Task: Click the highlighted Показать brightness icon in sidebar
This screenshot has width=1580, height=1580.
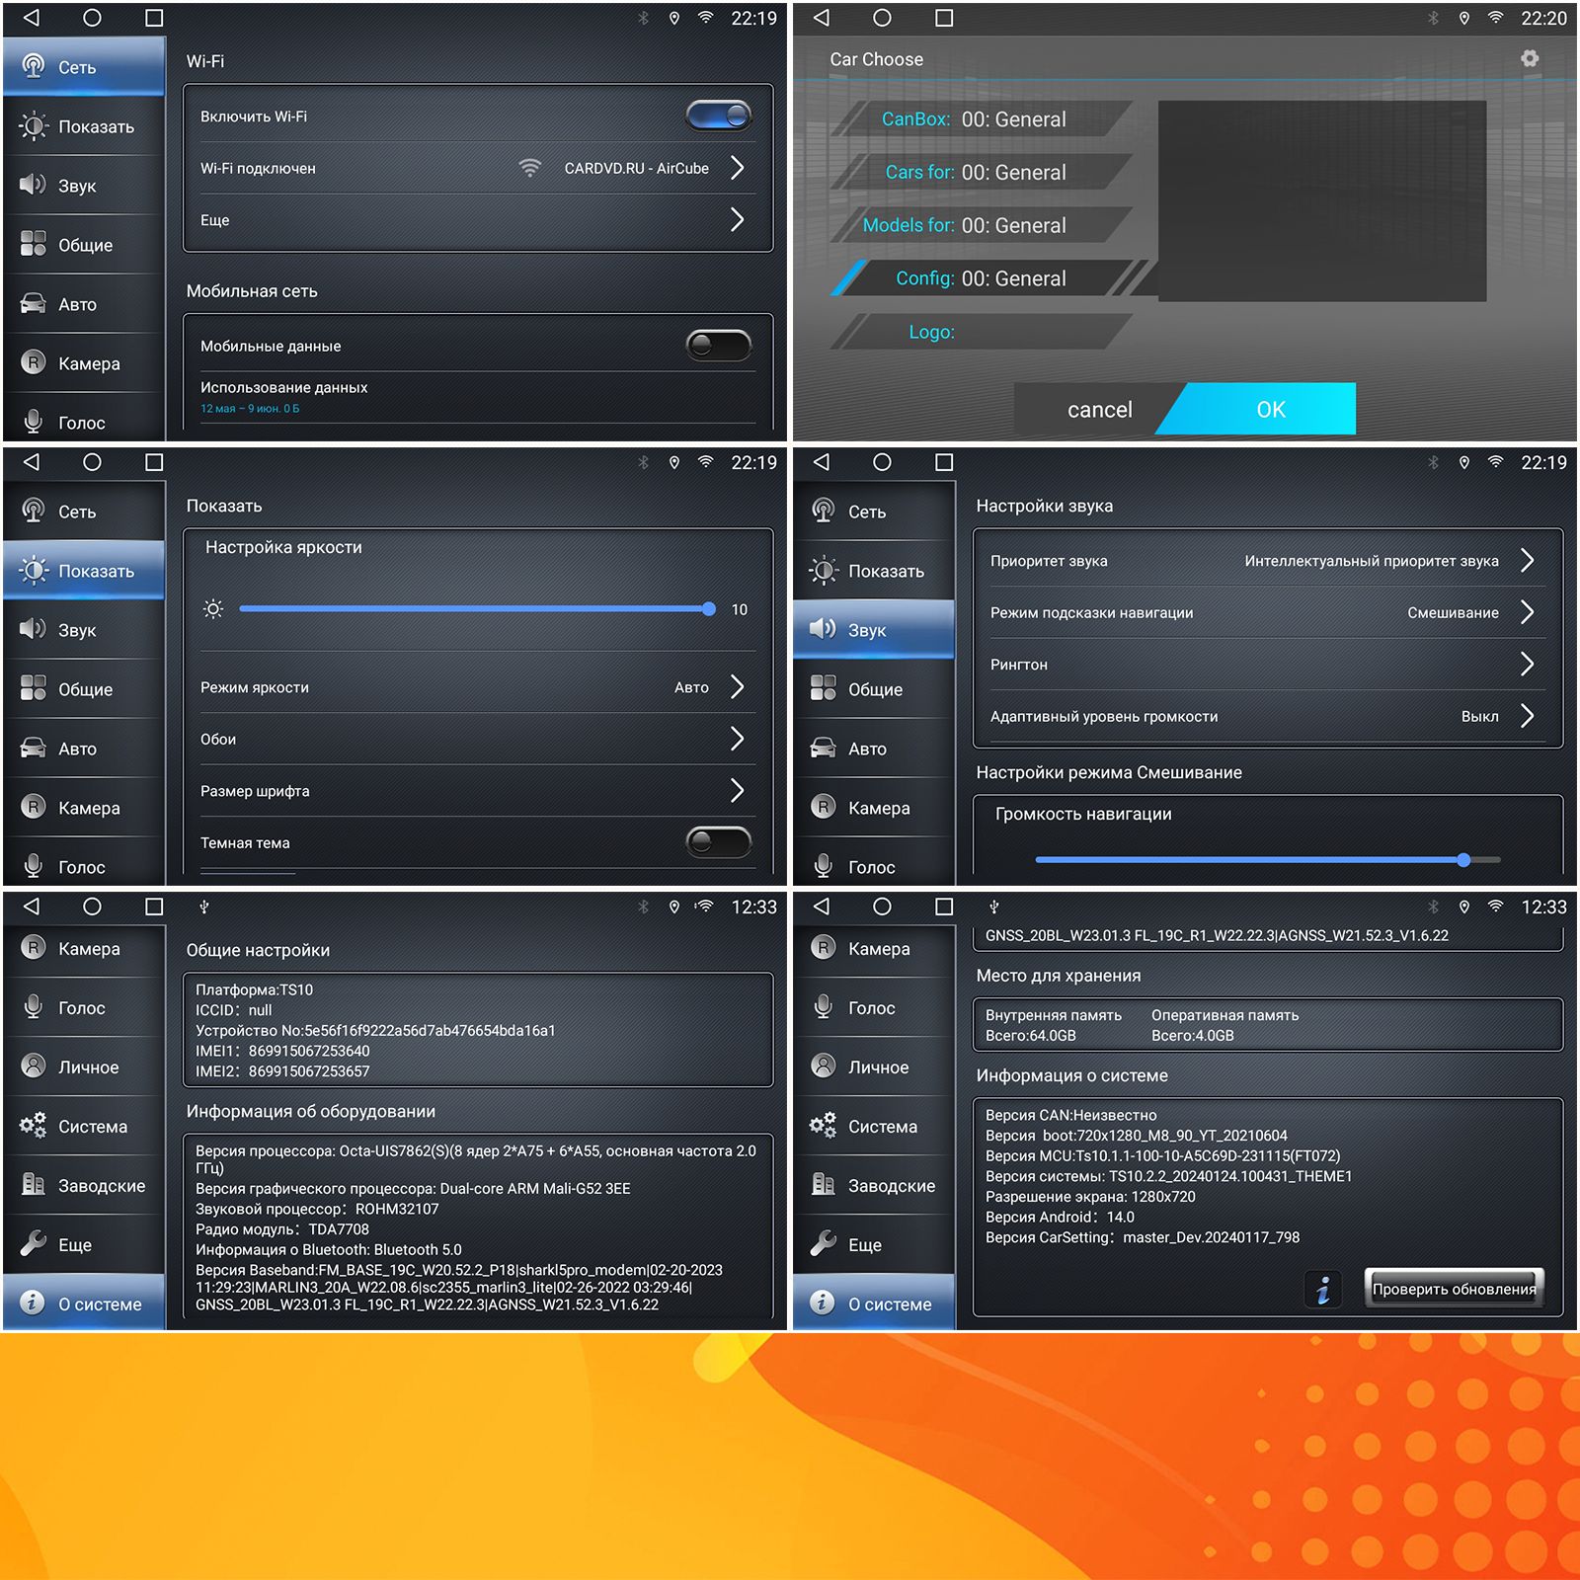Action: point(33,570)
